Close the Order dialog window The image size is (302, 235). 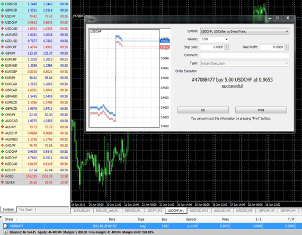(288, 18)
